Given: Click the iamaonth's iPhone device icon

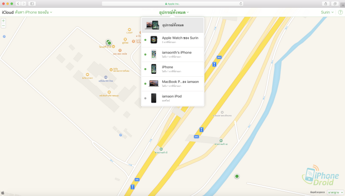Looking at the screenshot, I should pos(154,54).
